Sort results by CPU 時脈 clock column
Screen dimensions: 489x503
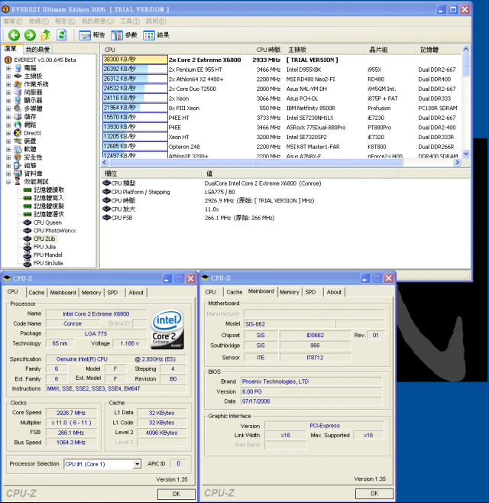point(266,50)
